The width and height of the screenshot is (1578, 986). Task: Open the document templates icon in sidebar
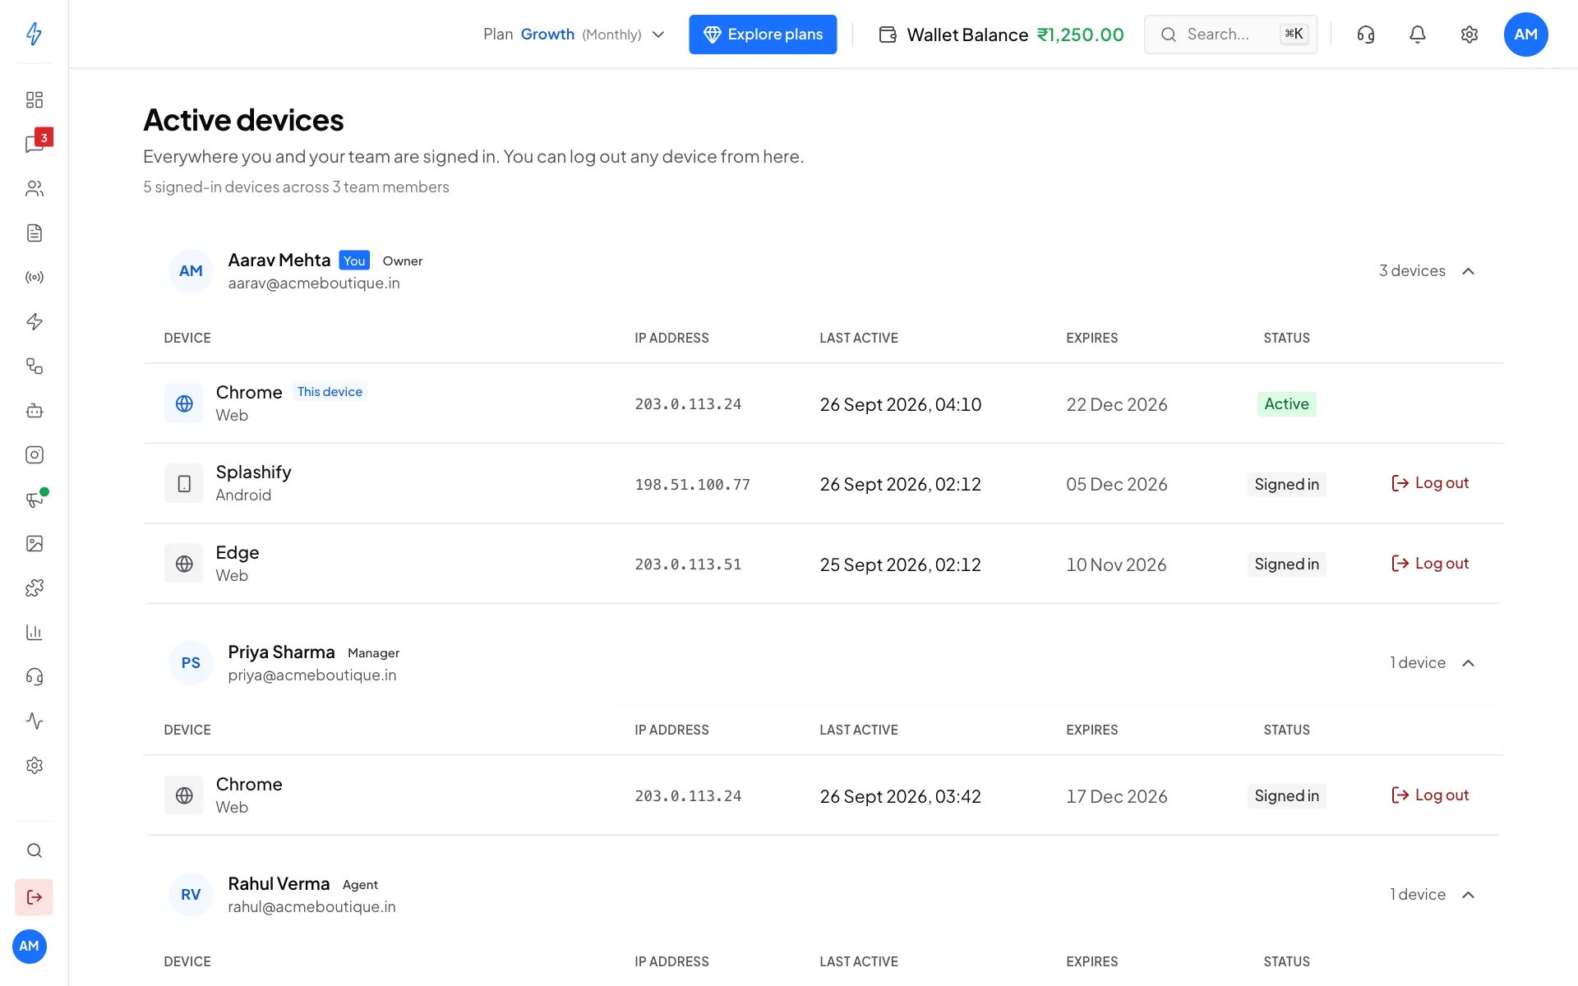pos(34,233)
